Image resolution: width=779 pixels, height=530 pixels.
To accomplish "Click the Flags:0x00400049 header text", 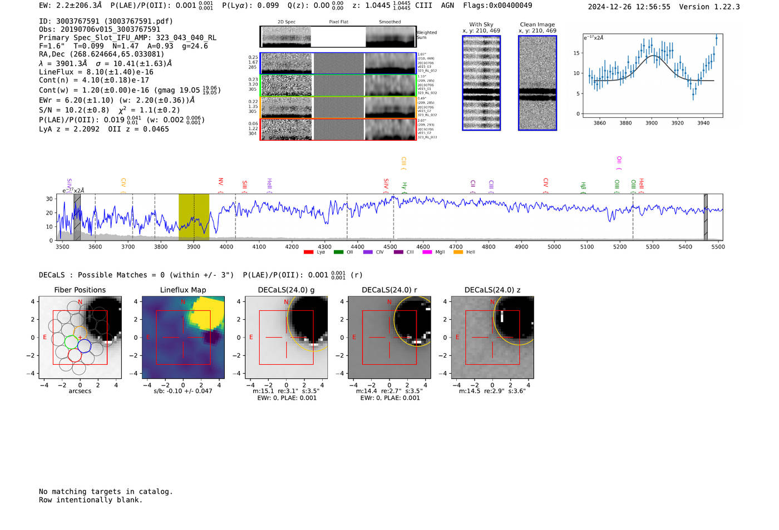I will coord(497,6).
